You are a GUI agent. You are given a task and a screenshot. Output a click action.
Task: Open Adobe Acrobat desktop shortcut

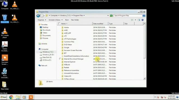(5, 46)
